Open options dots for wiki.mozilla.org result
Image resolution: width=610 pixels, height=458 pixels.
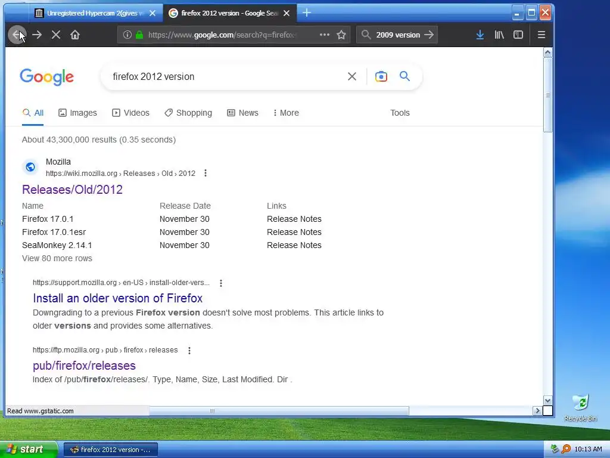[206, 174]
